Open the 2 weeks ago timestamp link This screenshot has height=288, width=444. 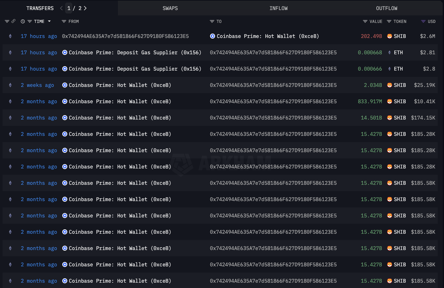37,85
